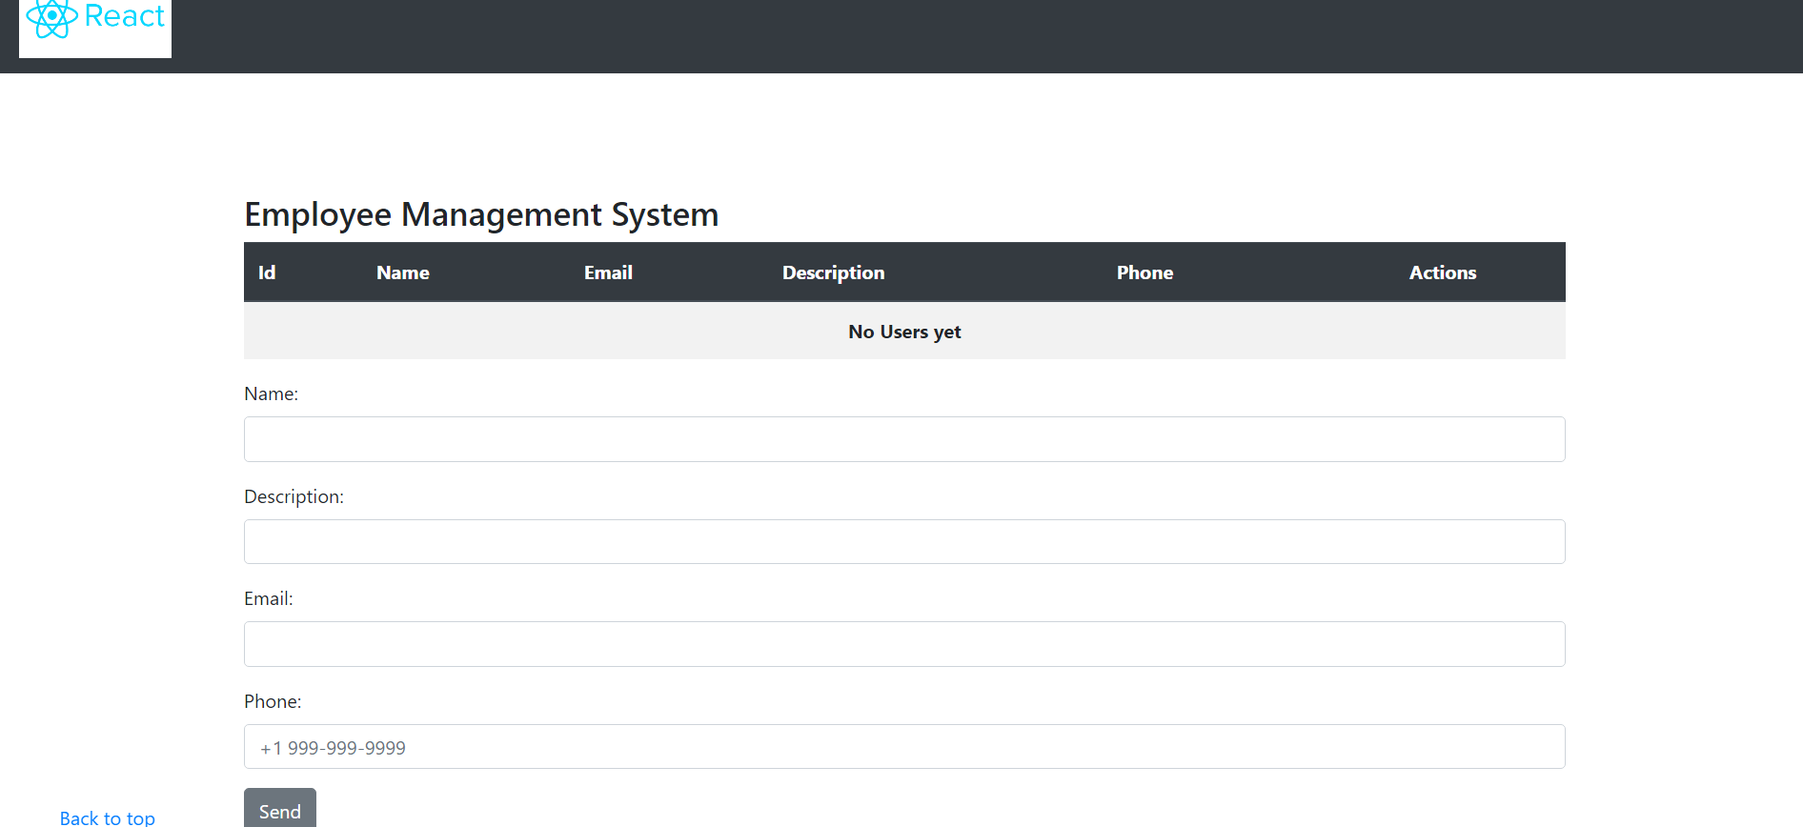Click the Id column header
Viewport: 1803px width, 827px height.
[x=267, y=272]
